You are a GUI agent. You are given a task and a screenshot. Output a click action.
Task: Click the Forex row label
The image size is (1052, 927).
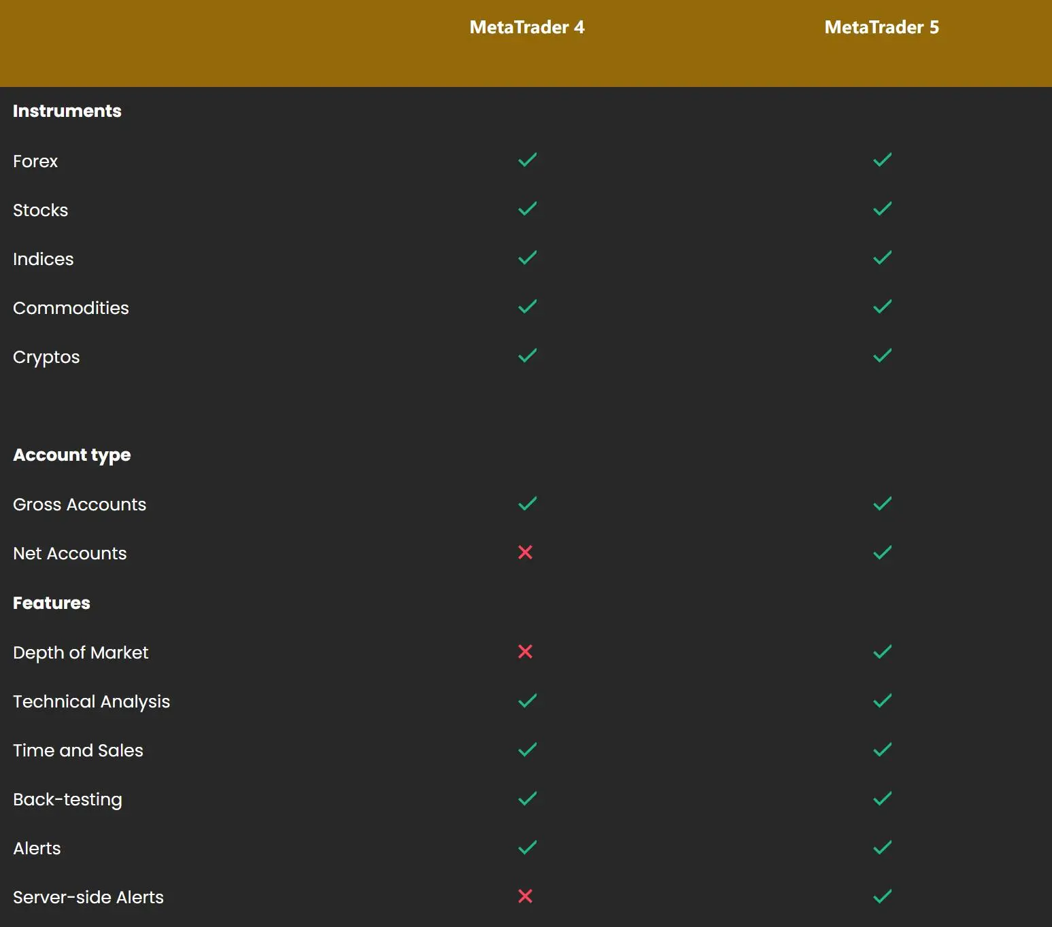[x=35, y=161]
